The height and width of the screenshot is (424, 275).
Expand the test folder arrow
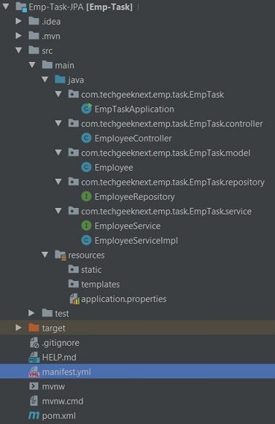31,313
